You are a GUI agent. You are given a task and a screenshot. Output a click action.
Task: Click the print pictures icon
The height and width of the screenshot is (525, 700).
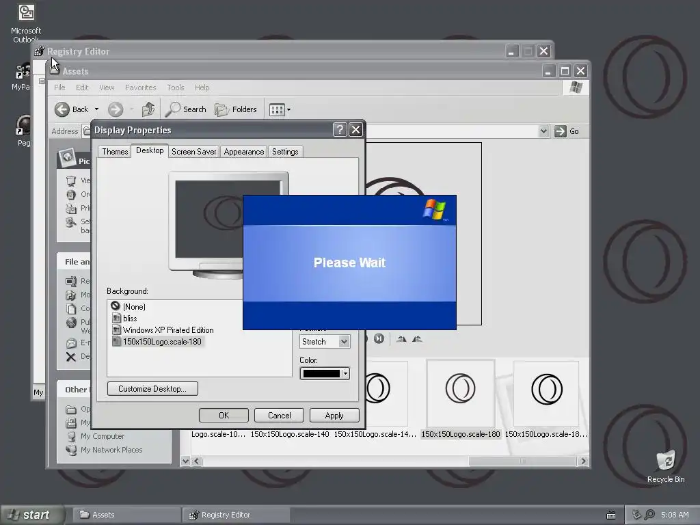(x=71, y=208)
